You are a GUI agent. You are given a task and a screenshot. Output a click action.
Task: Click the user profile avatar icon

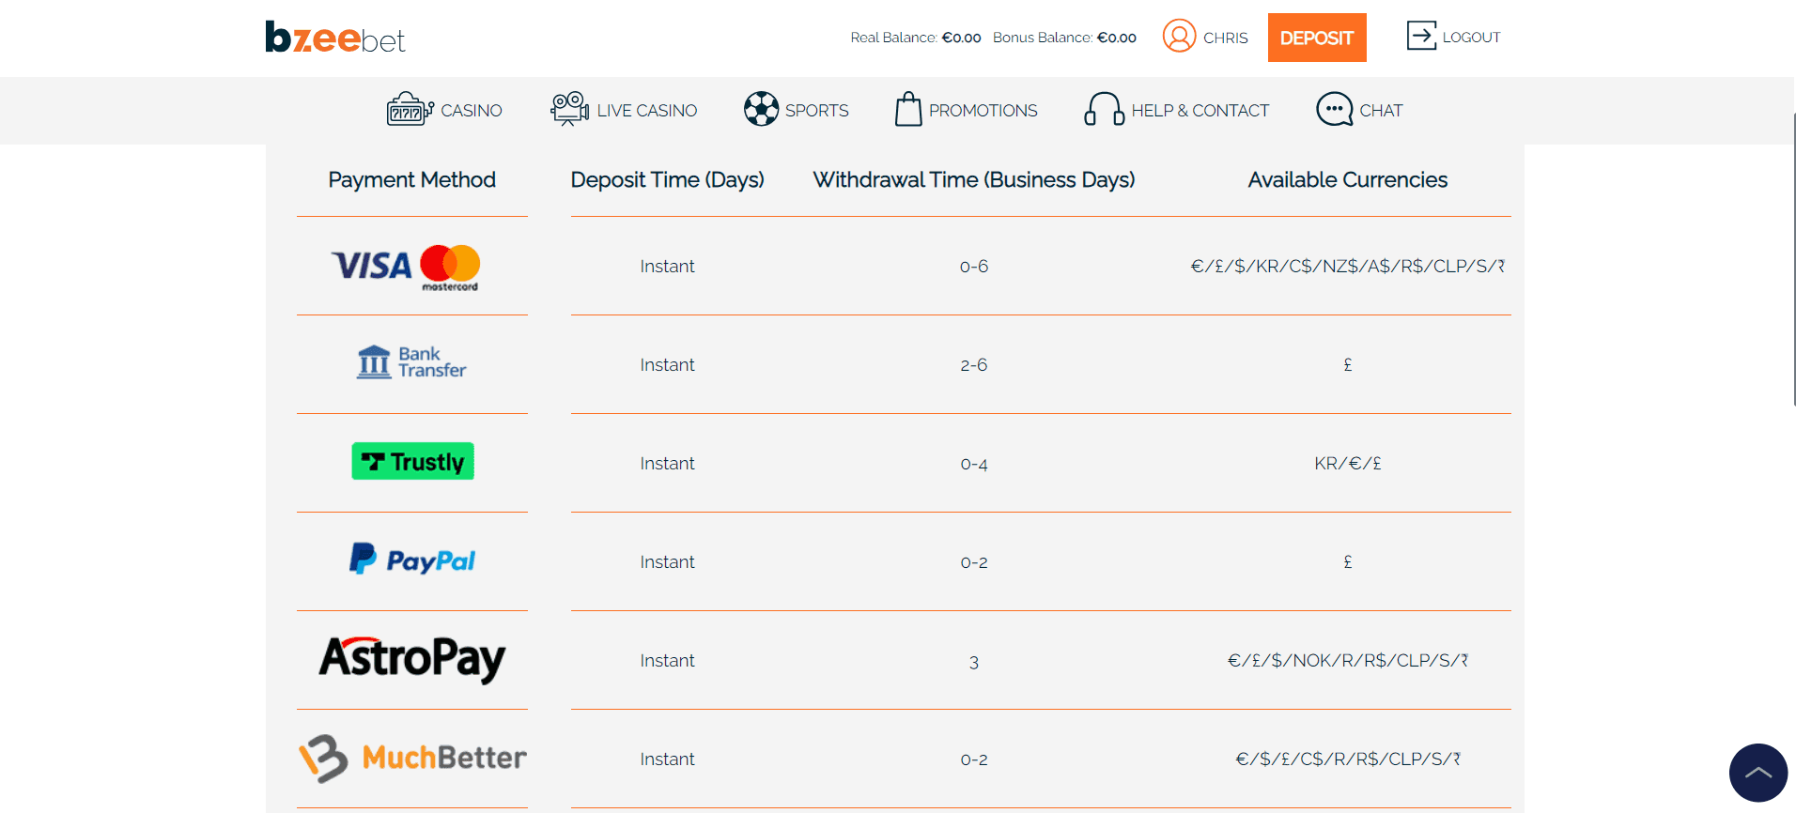(x=1179, y=37)
